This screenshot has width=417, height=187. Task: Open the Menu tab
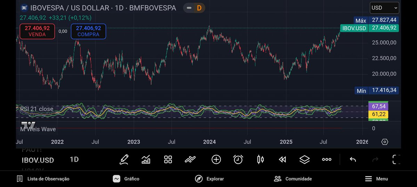click(x=376, y=179)
